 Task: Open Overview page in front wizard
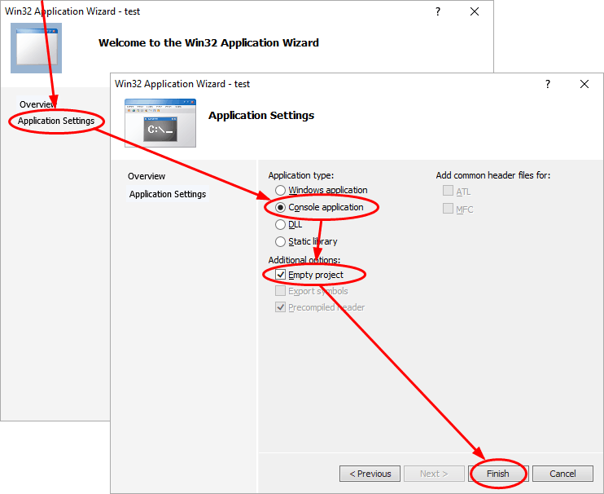(x=147, y=176)
